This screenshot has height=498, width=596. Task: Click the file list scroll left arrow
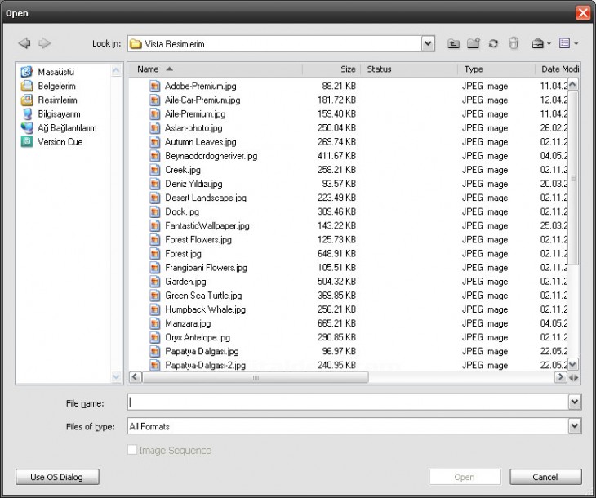coord(136,377)
